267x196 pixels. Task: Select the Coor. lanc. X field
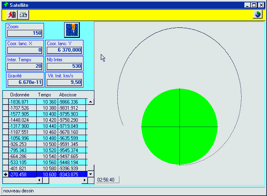pos(25,50)
